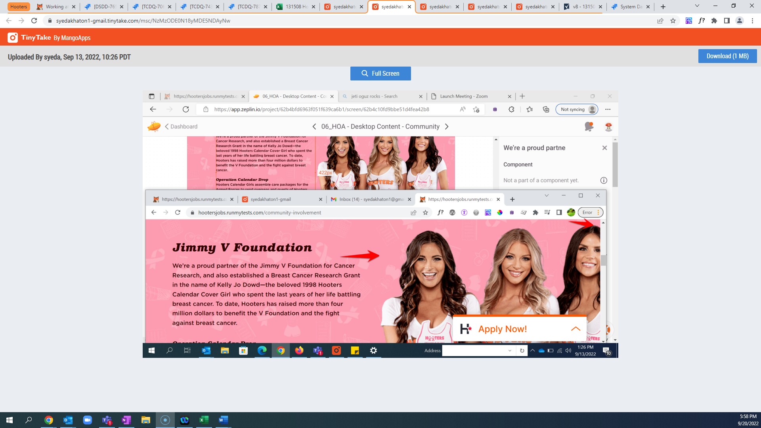This screenshot has width=761, height=428.
Task: Open Chrome's three-dot menu
Action: click(752, 21)
